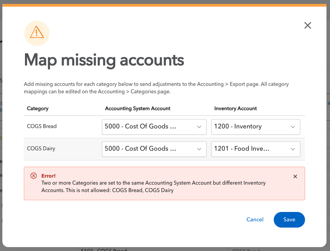Save the account mappings
Screen dimensions: 330x251
(x=289, y=220)
